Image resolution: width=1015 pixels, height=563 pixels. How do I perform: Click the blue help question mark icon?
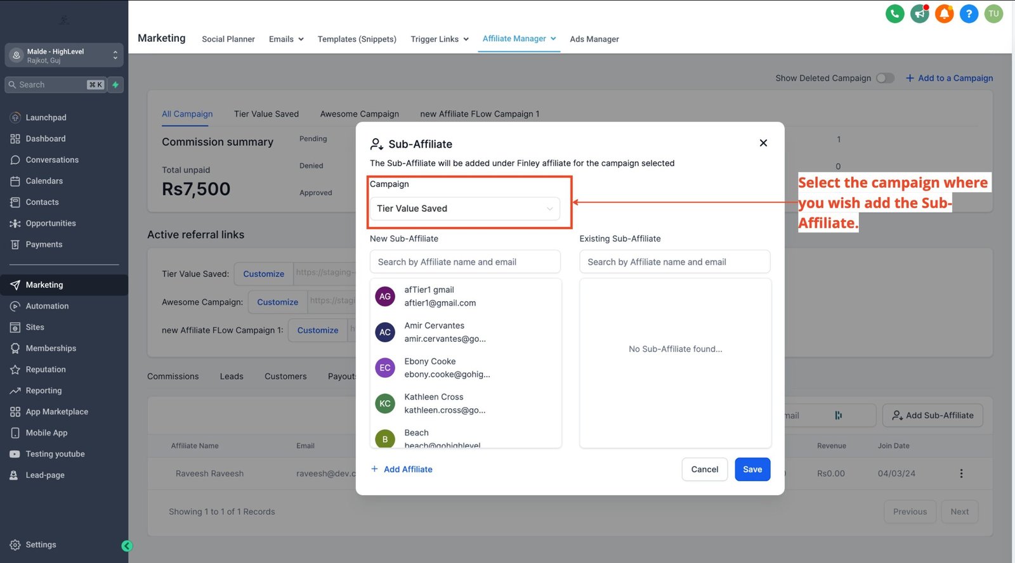969,13
